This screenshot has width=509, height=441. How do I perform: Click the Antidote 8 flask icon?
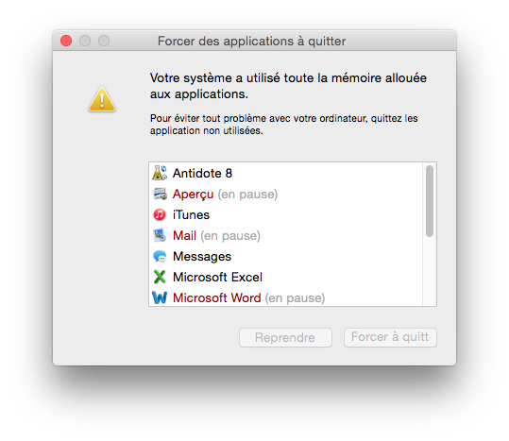[160, 173]
